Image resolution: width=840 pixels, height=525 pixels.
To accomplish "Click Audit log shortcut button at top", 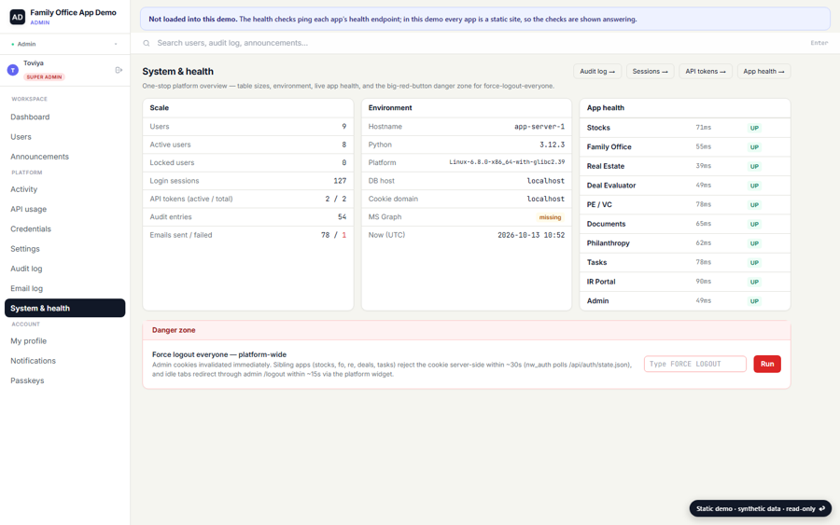I will point(596,71).
